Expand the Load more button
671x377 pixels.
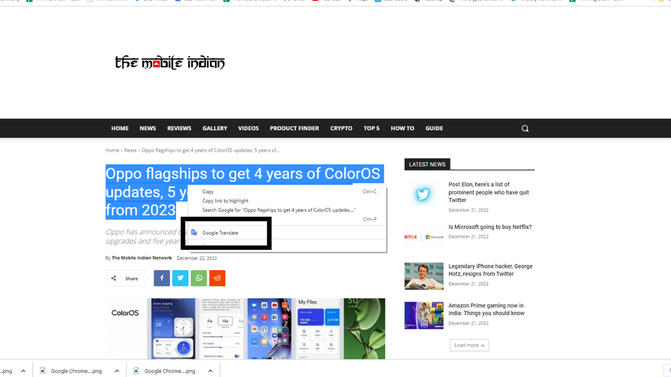(x=469, y=345)
